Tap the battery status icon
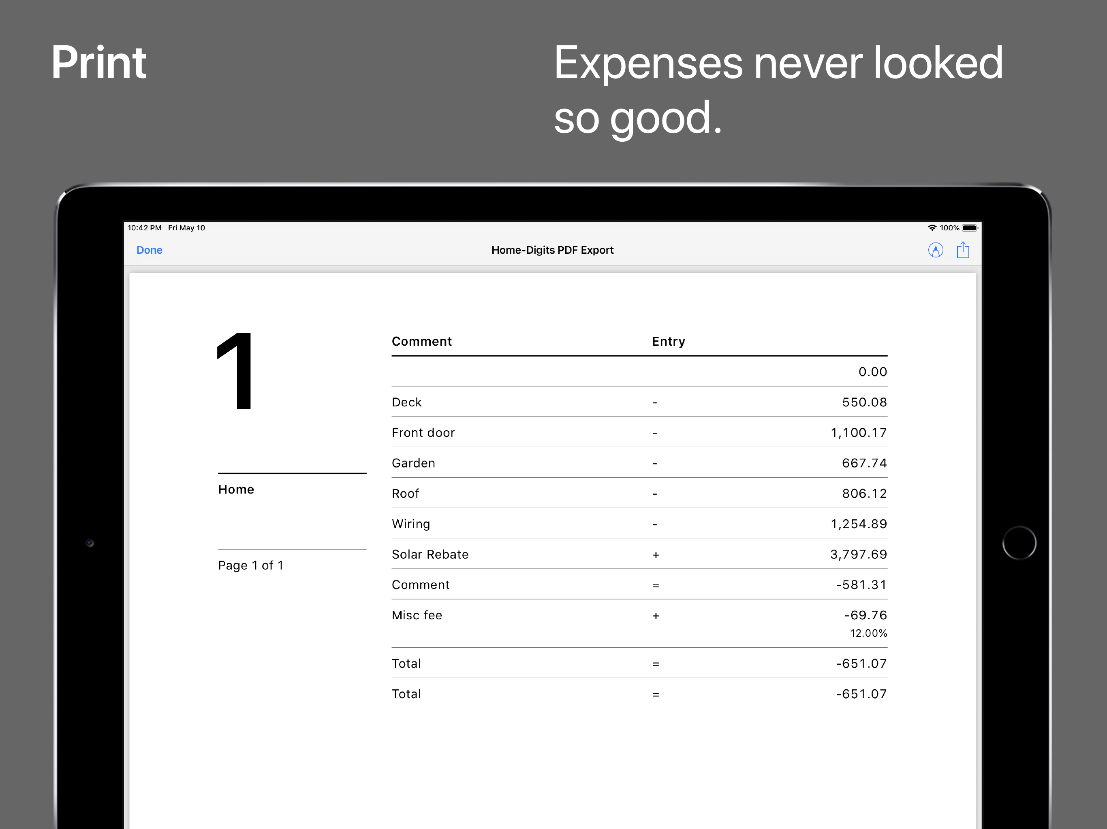 [969, 228]
